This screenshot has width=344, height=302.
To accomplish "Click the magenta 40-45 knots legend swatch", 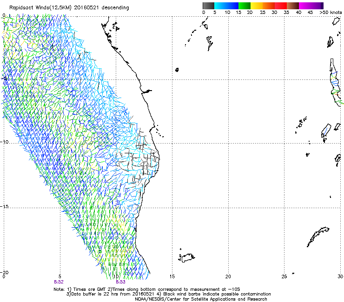I will pos(305,6).
